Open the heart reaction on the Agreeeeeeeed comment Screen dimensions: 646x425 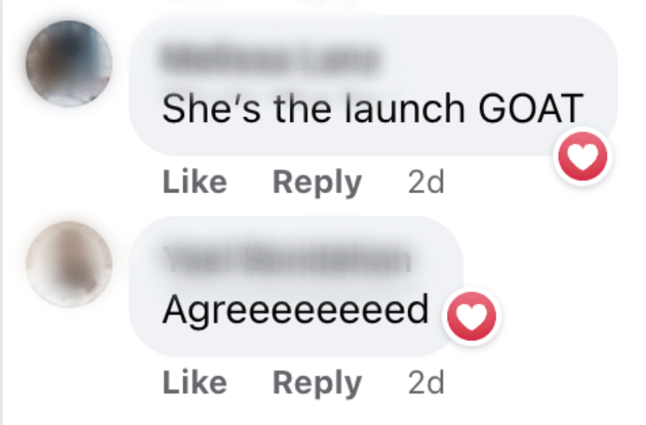click(x=472, y=316)
